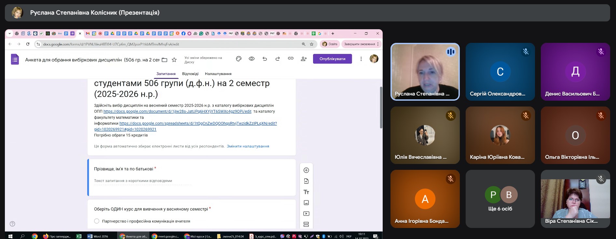Screen dimensions: 616x239
Task: Open the customize theme palette in Forms
Action: (x=239, y=59)
